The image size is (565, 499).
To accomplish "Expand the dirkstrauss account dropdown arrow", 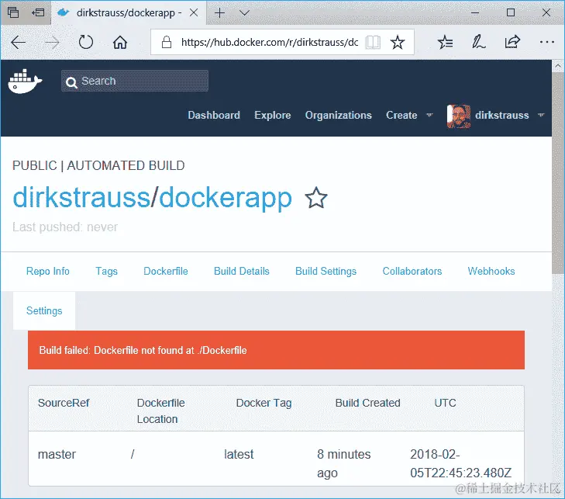I will (541, 115).
